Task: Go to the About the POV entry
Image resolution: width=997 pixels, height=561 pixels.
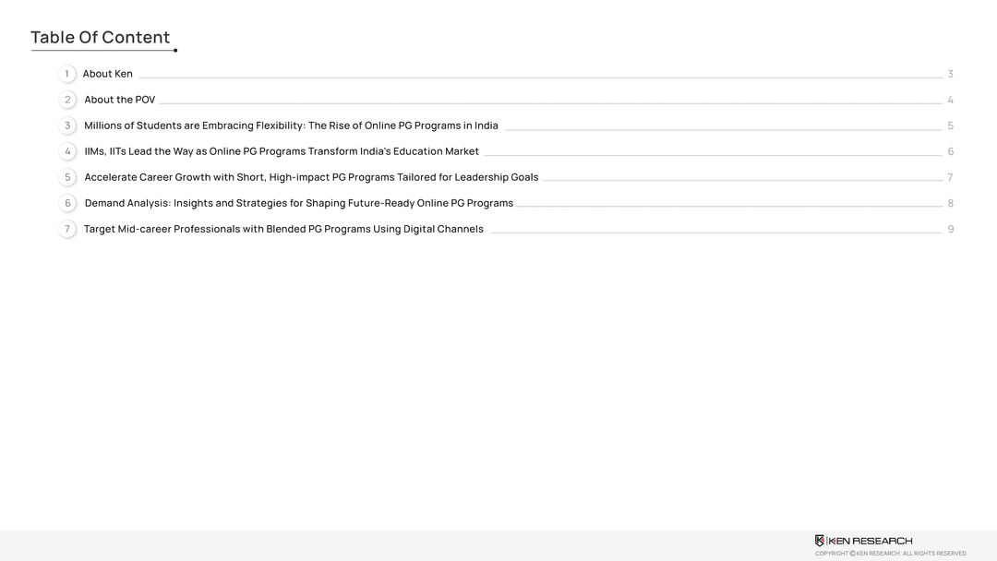Action: click(120, 100)
